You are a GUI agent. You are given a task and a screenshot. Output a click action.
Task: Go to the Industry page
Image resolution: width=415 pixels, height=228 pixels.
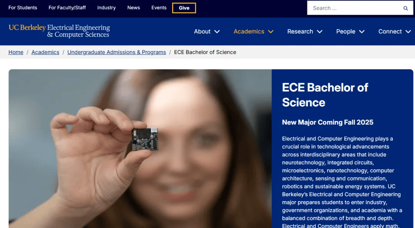[x=106, y=8]
